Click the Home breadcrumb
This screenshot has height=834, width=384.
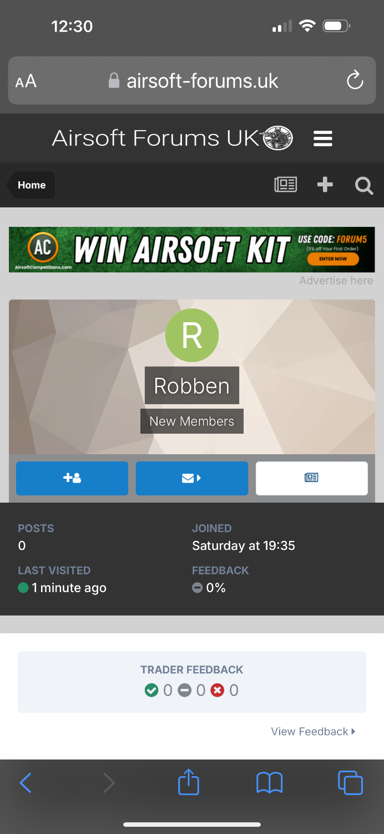(x=31, y=185)
